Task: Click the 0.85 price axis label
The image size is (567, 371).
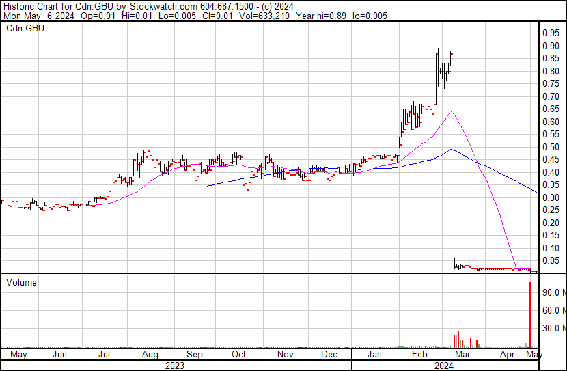Action: coord(551,59)
